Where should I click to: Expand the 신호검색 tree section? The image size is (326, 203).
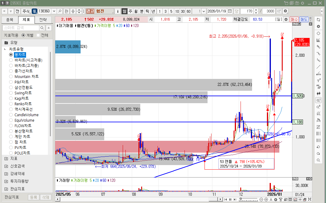(x=6, y=166)
